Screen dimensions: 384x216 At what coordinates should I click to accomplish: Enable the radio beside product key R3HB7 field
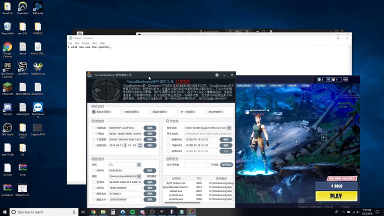93,139
